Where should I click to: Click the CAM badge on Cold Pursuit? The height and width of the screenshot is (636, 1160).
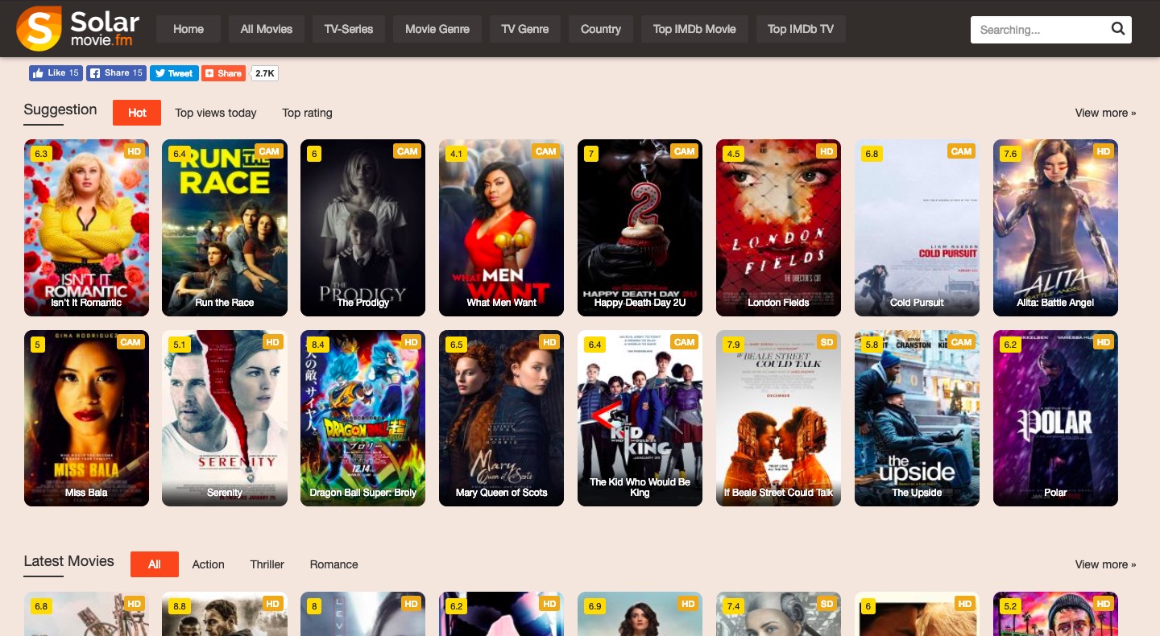[962, 151]
